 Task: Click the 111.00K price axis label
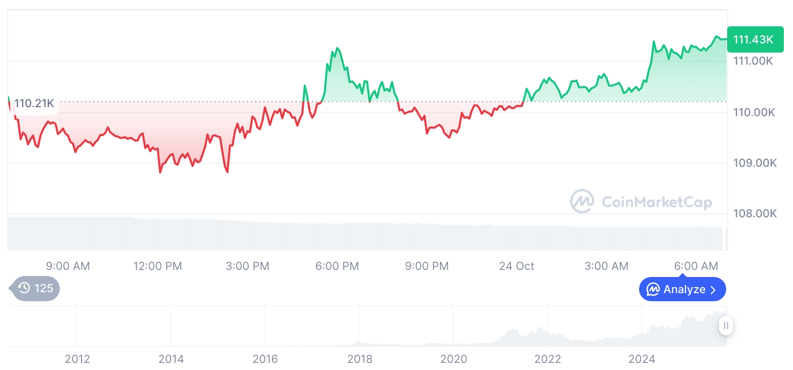[x=754, y=61]
